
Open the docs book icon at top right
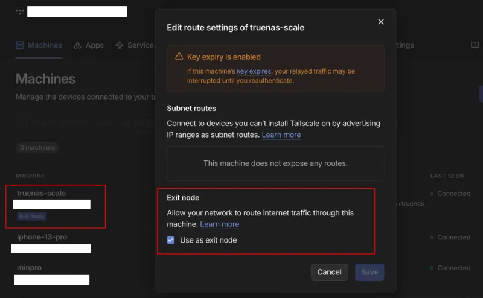point(475,45)
